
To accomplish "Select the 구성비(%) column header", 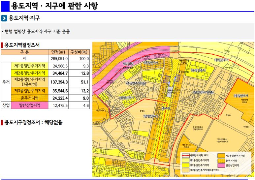I will [x=79, y=52].
